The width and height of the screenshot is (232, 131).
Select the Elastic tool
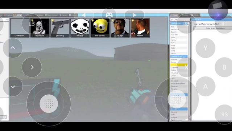[x=179, y=32]
